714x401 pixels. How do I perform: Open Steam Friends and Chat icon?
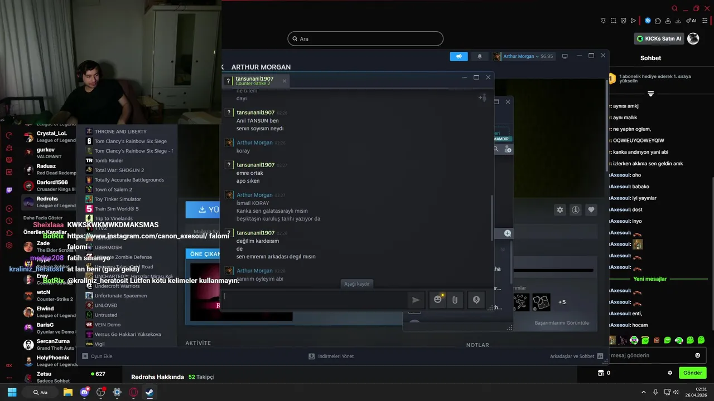pyautogui.click(x=600, y=356)
